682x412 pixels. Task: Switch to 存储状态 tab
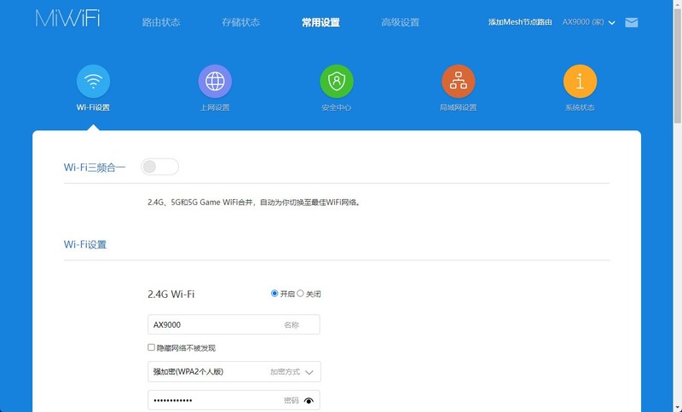click(x=241, y=22)
